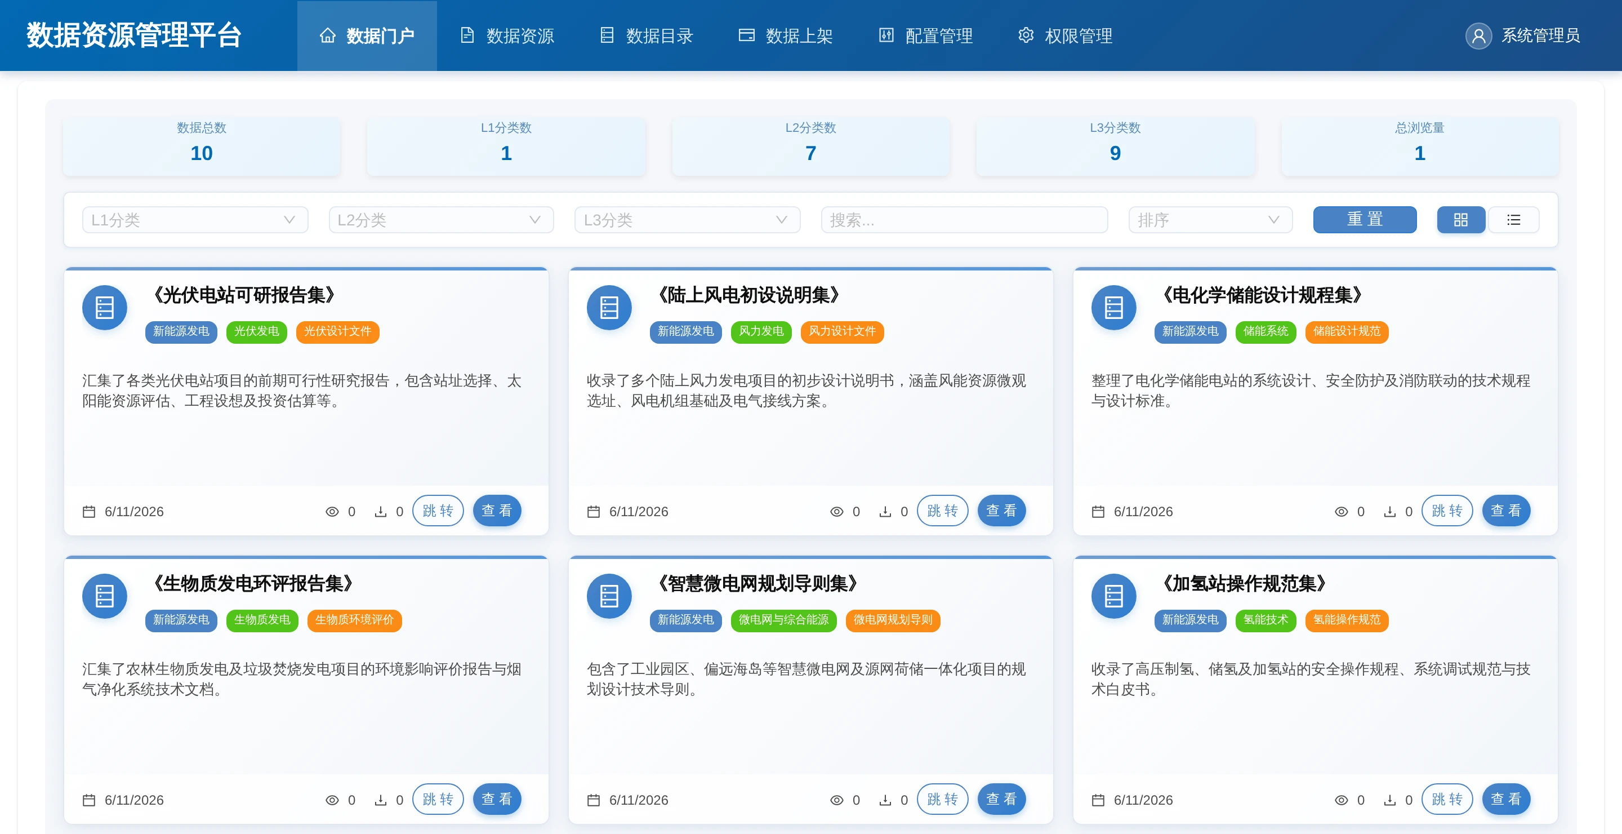Click the dataset icon of 加氢站操作规范集
The height and width of the screenshot is (834, 1622).
tap(1113, 596)
